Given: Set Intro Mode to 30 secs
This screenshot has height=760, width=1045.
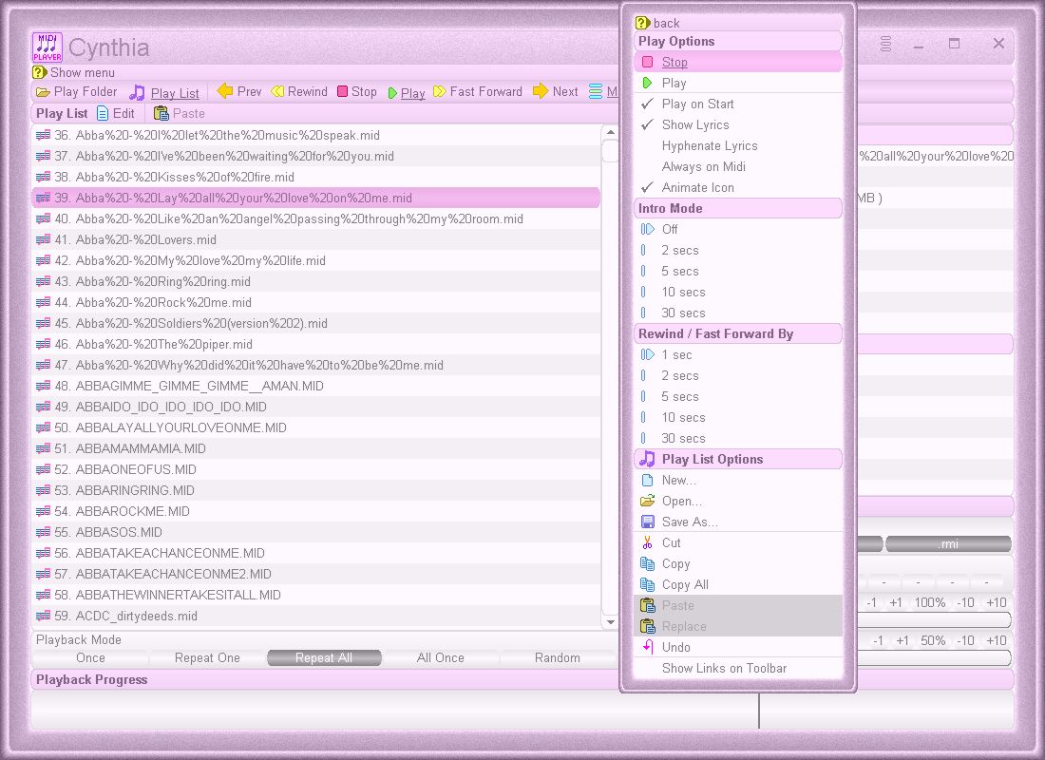Looking at the screenshot, I should coord(738,313).
